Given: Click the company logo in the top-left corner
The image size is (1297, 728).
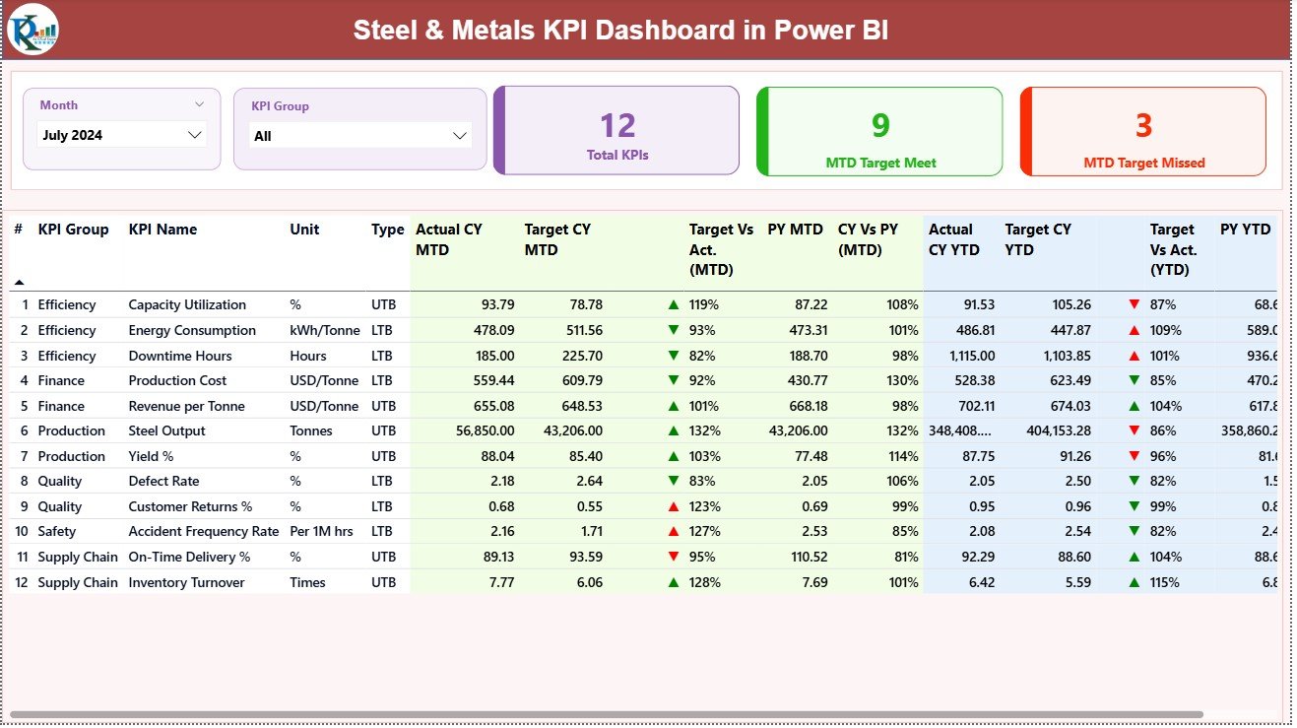Looking at the screenshot, I should click(32, 30).
